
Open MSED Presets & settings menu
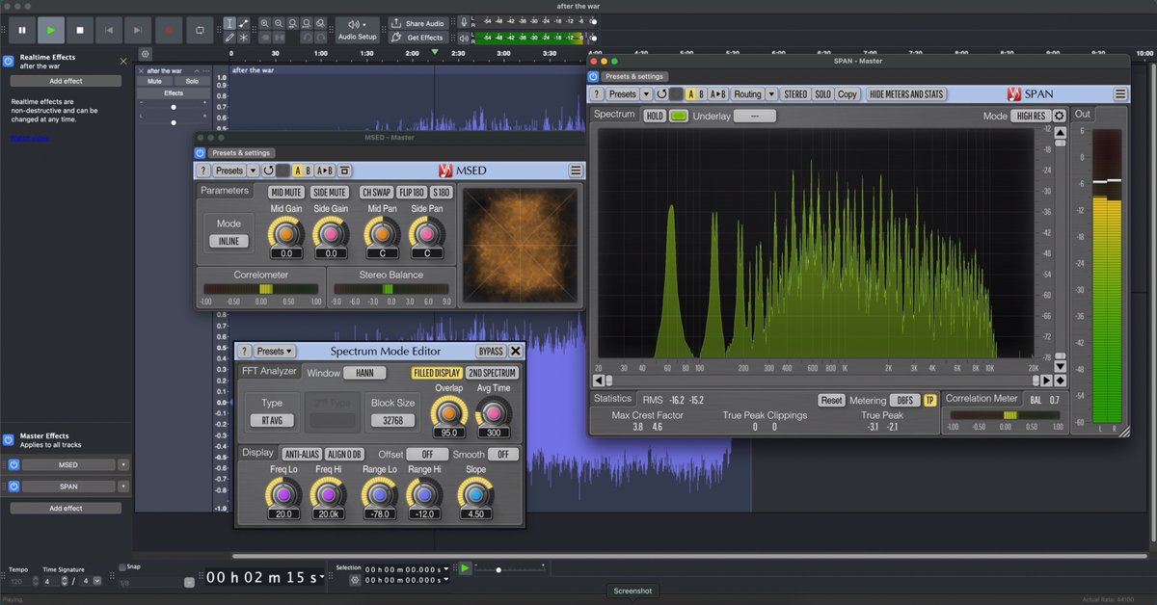242,152
